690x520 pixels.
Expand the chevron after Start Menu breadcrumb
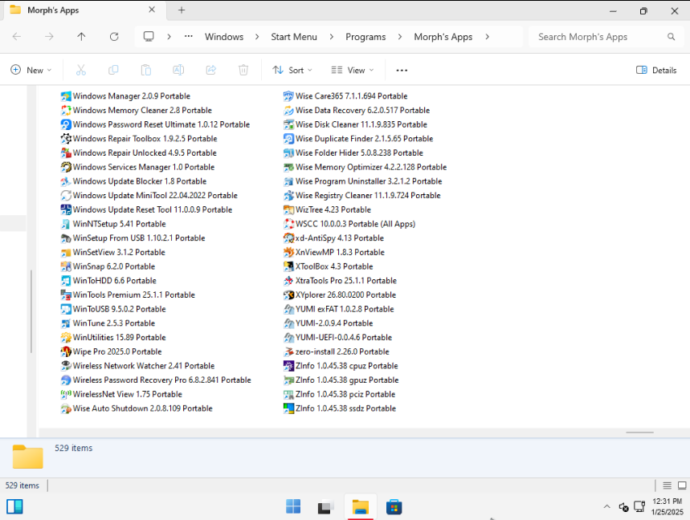(332, 37)
